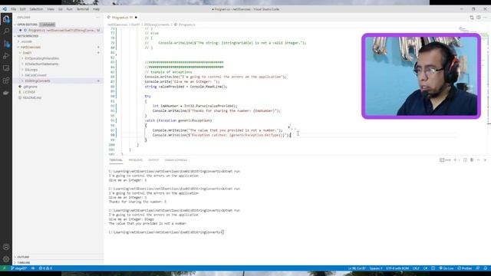Click the Spaces: 4 indentation status
This screenshot has width=491, height=276.
point(376,268)
